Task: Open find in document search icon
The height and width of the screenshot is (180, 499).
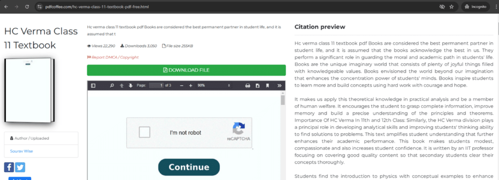Action: click(112, 85)
